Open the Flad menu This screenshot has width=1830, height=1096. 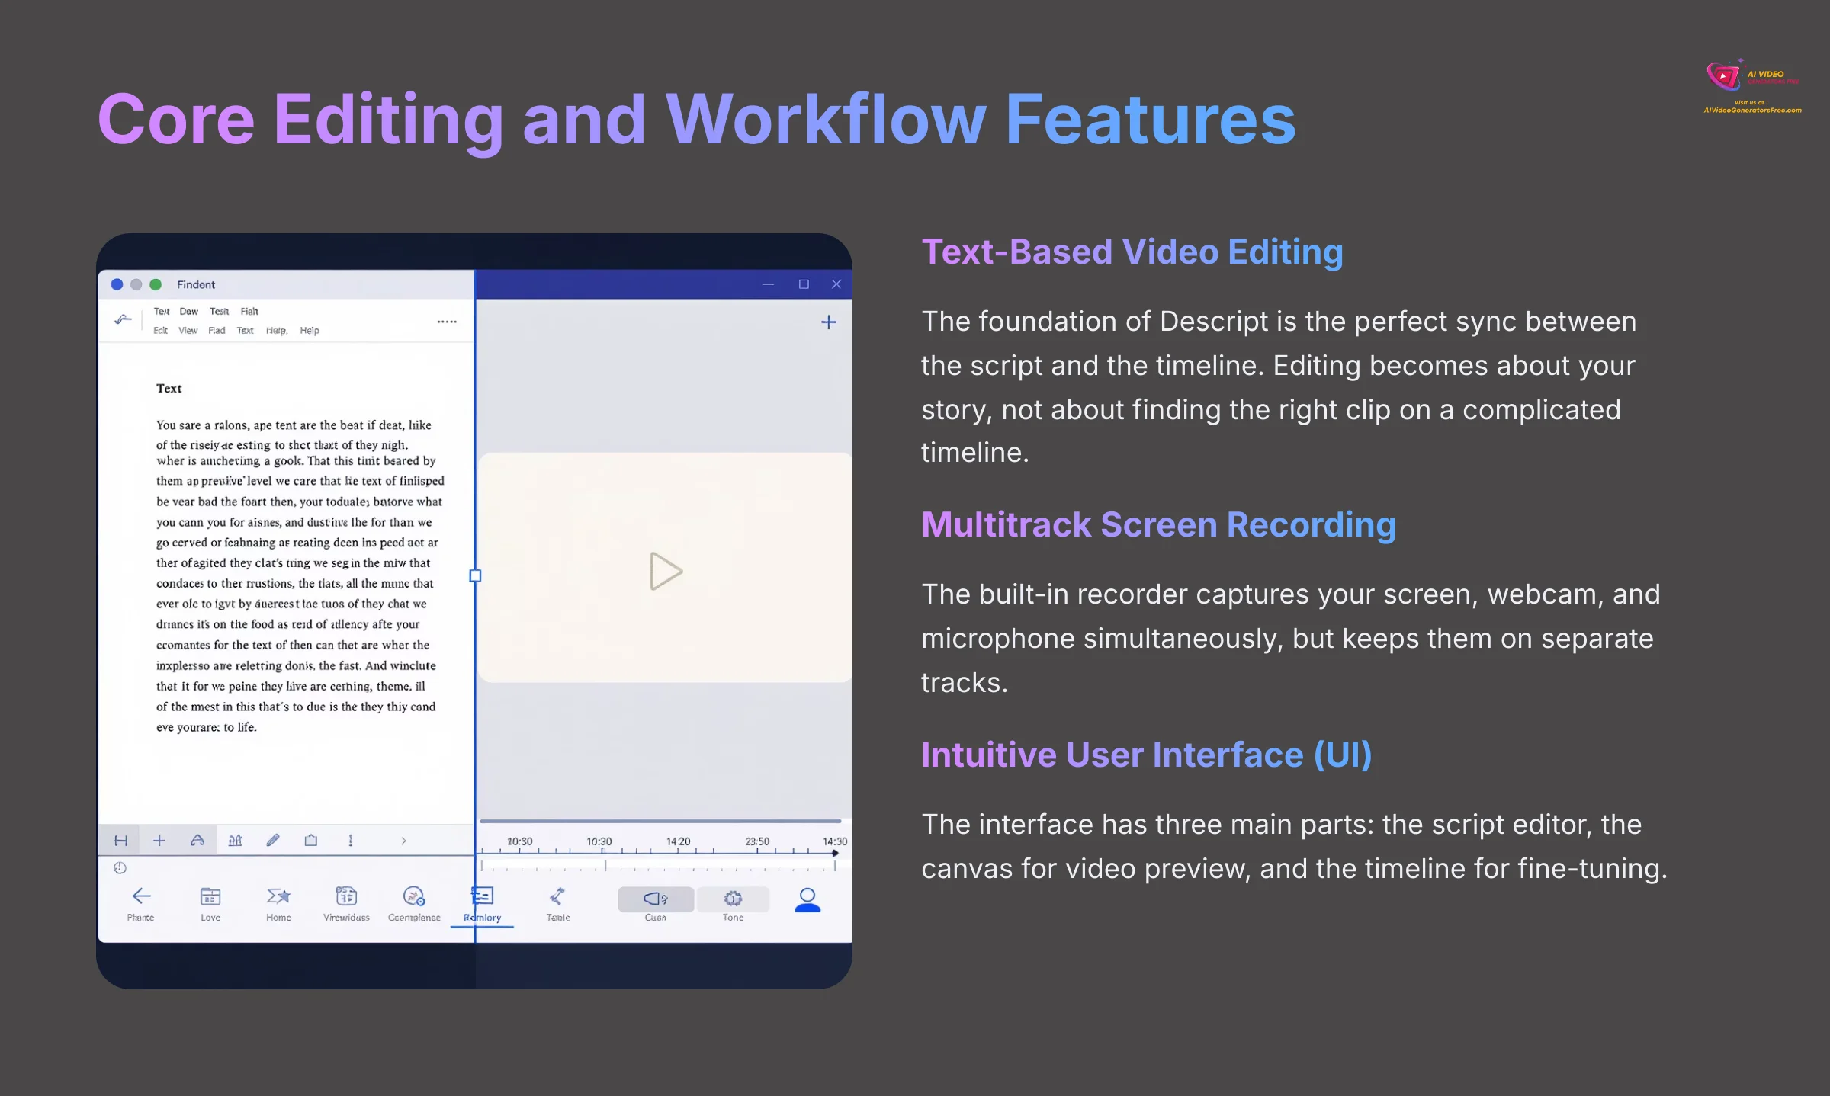[217, 331]
